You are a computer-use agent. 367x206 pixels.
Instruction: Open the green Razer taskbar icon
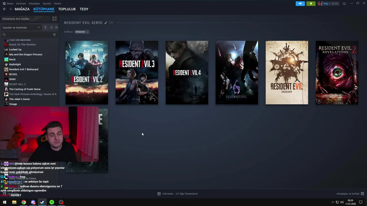point(52,202)
